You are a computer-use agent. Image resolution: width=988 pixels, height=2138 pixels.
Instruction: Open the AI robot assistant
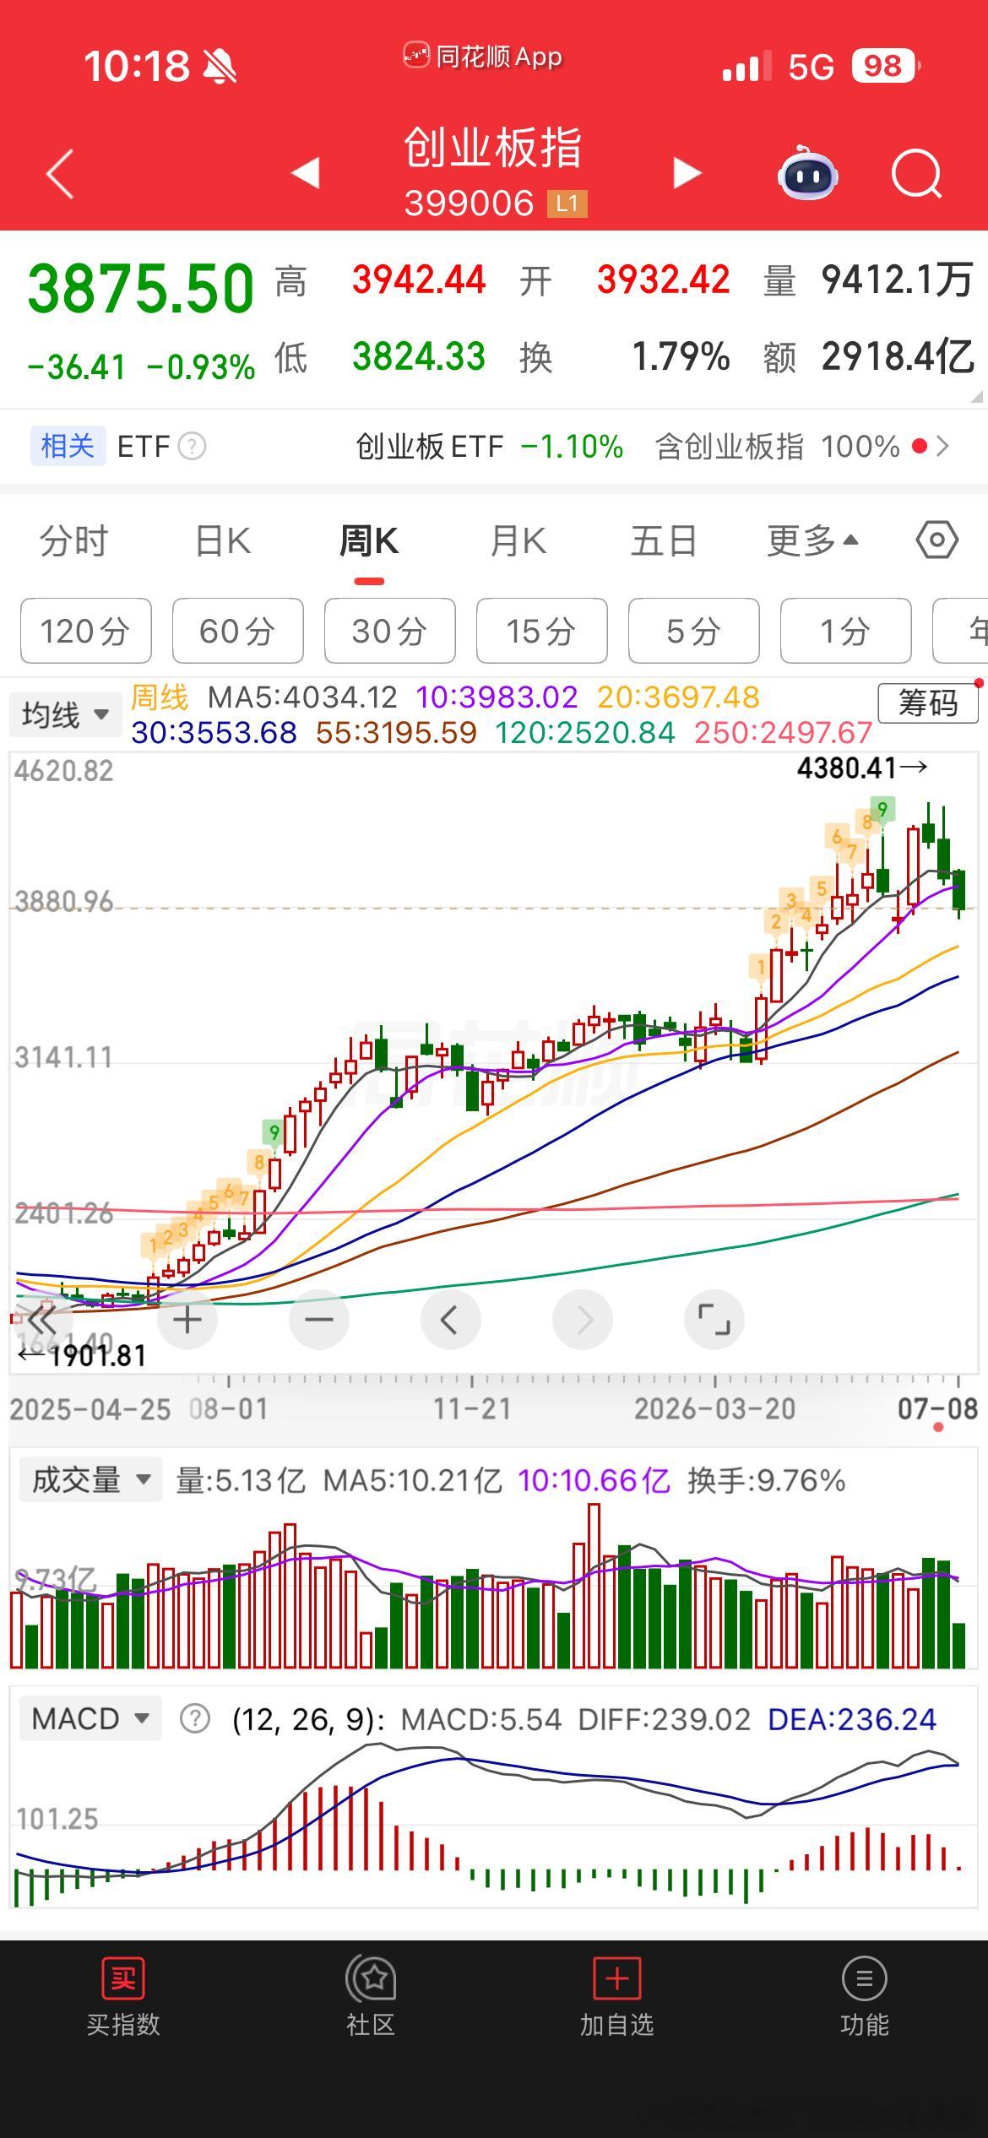tap(807, 173)
